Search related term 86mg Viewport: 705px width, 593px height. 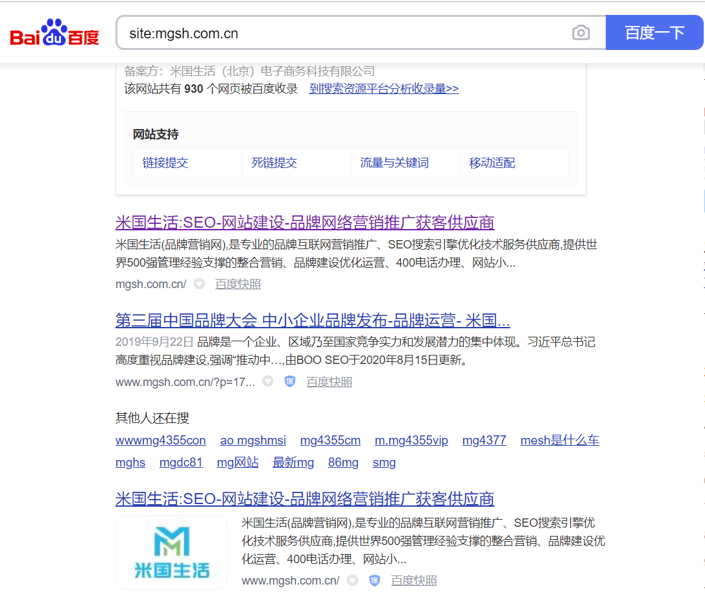pos(343,463)
